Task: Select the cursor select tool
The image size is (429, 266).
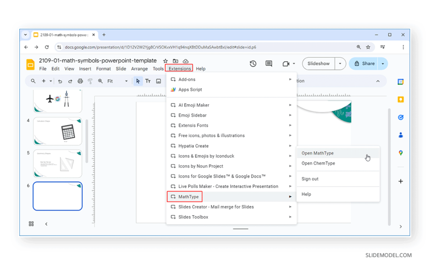Action: click(138, 81)
